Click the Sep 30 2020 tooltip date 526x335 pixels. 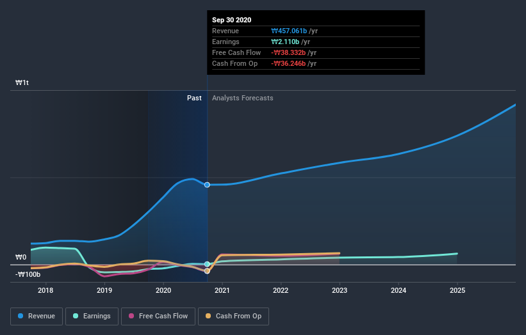[x=231, y=20]
